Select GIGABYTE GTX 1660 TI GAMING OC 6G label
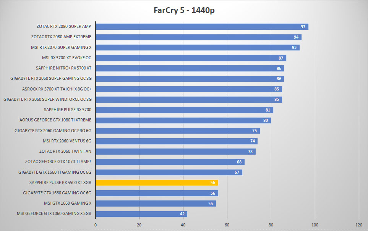The width and height of the screenshot is (368, 231). [x=55, y=172]
